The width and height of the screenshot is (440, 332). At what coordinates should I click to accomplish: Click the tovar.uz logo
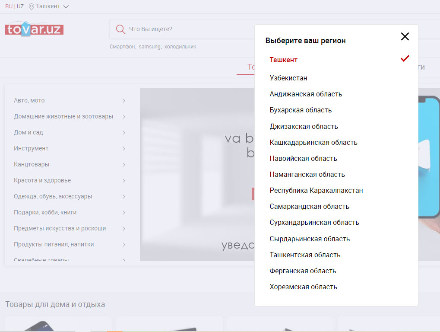click(34, 29)
